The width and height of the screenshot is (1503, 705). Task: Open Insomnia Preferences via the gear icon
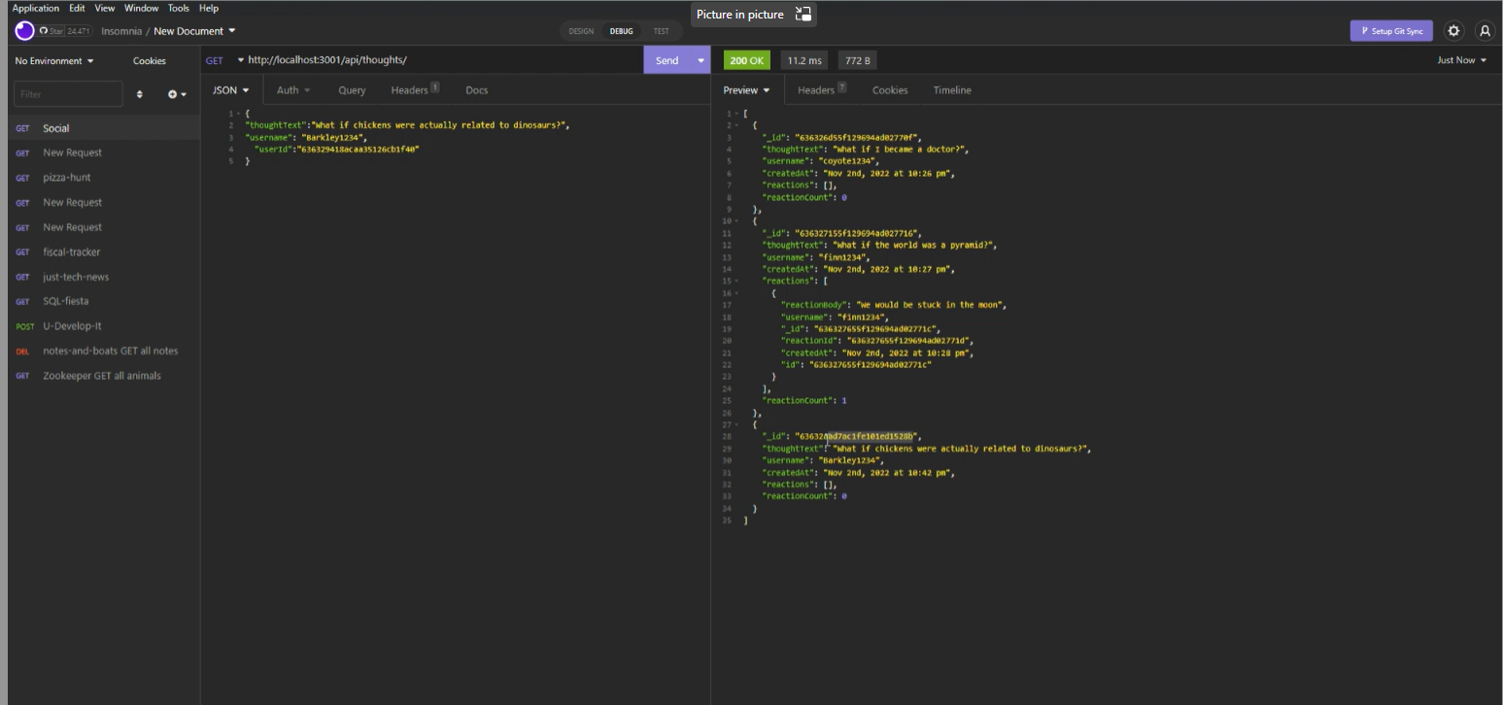pyautogui.click(x=1453, y=30)
